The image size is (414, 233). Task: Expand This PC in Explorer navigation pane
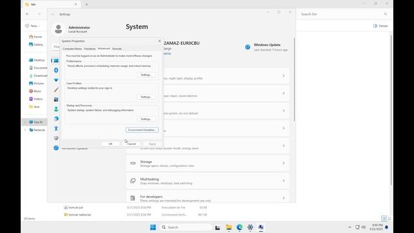tap(25, 122)
